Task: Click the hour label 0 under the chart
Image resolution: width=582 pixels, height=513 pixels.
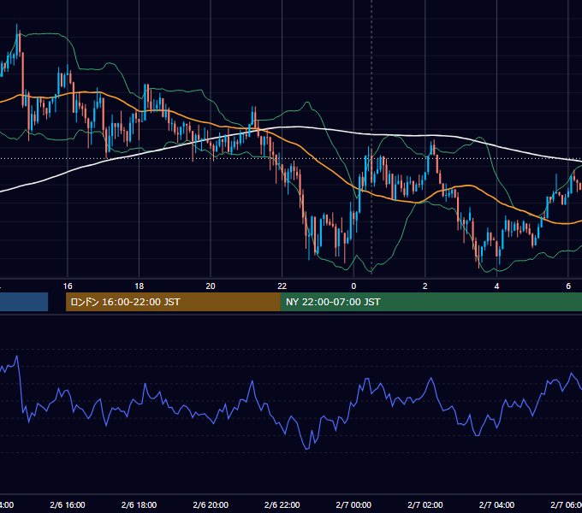Action: coord(353,286)
